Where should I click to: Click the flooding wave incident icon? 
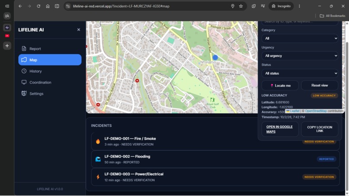(x=98, y=159)
